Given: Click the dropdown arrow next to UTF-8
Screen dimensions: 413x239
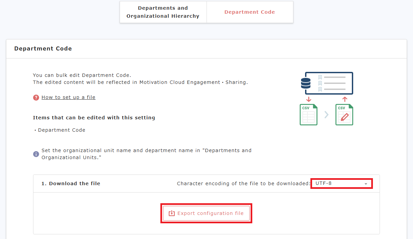Looking at the screenshot, I should coord(366,184).
